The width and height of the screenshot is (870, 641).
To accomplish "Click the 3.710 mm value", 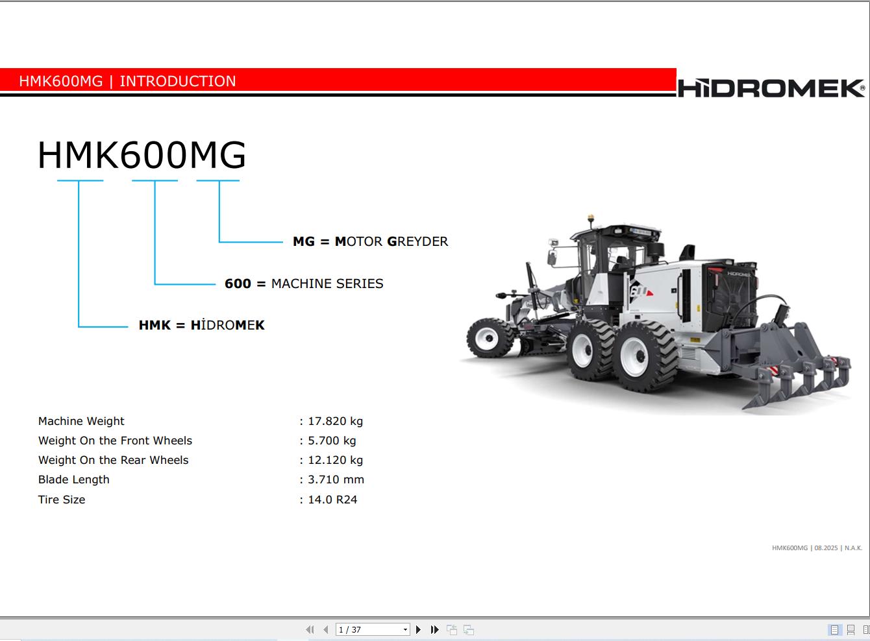I will point(336,479).
